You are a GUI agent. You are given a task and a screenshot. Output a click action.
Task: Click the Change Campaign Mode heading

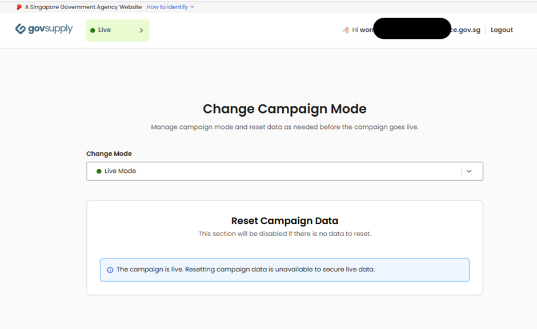pyautogui.click(x=284, y=109)
